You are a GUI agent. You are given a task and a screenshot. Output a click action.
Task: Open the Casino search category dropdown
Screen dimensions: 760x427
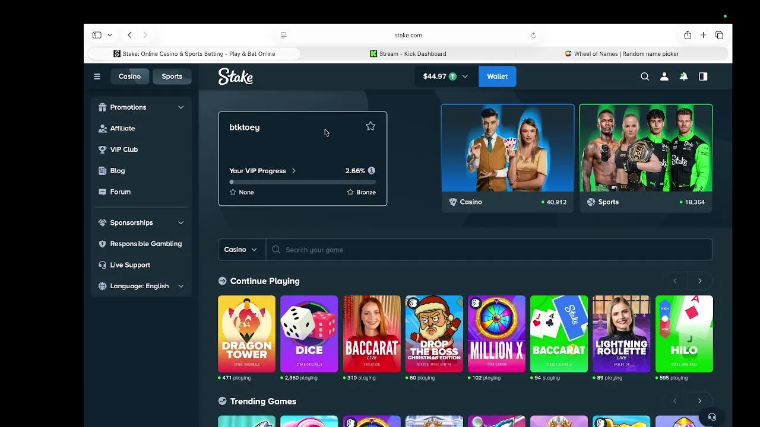pos(242,250)
